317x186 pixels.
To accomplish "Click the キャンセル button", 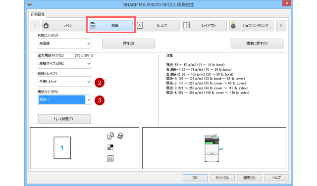I will tap(222, 178).
